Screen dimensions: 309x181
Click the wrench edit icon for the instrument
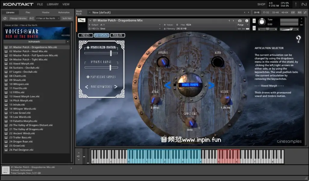click(x=81, y=21)
